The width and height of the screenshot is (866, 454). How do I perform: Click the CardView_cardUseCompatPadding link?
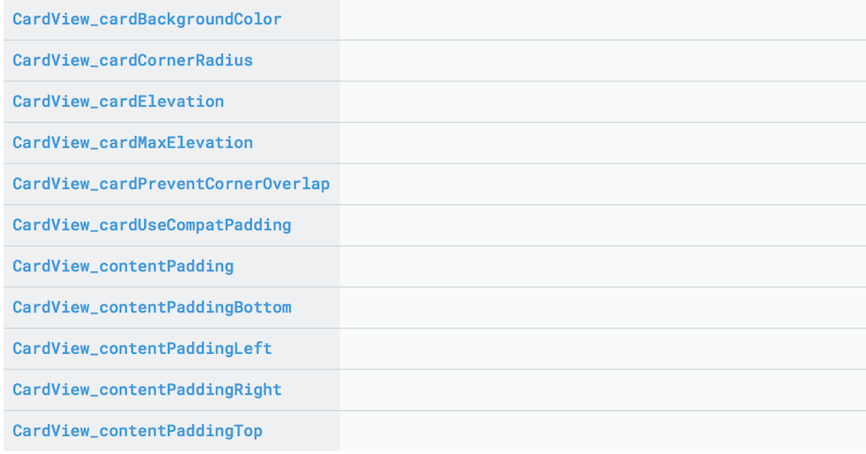(x=152, y=225)
